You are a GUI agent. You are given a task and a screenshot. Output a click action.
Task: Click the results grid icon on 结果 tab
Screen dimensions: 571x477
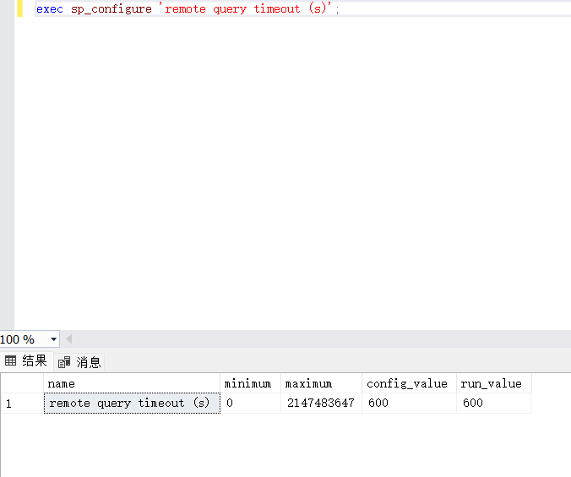(11, 360)
